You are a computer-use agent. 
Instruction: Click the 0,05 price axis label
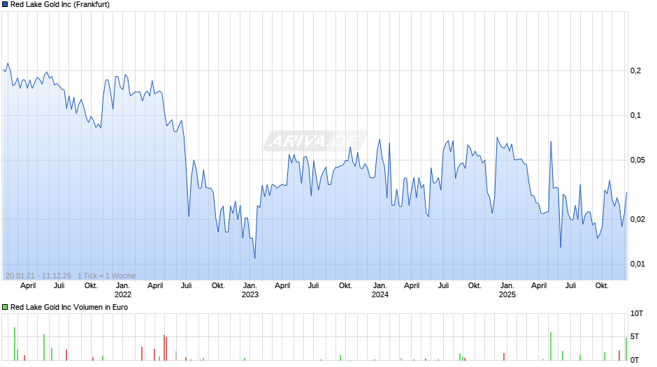(637, 160)
